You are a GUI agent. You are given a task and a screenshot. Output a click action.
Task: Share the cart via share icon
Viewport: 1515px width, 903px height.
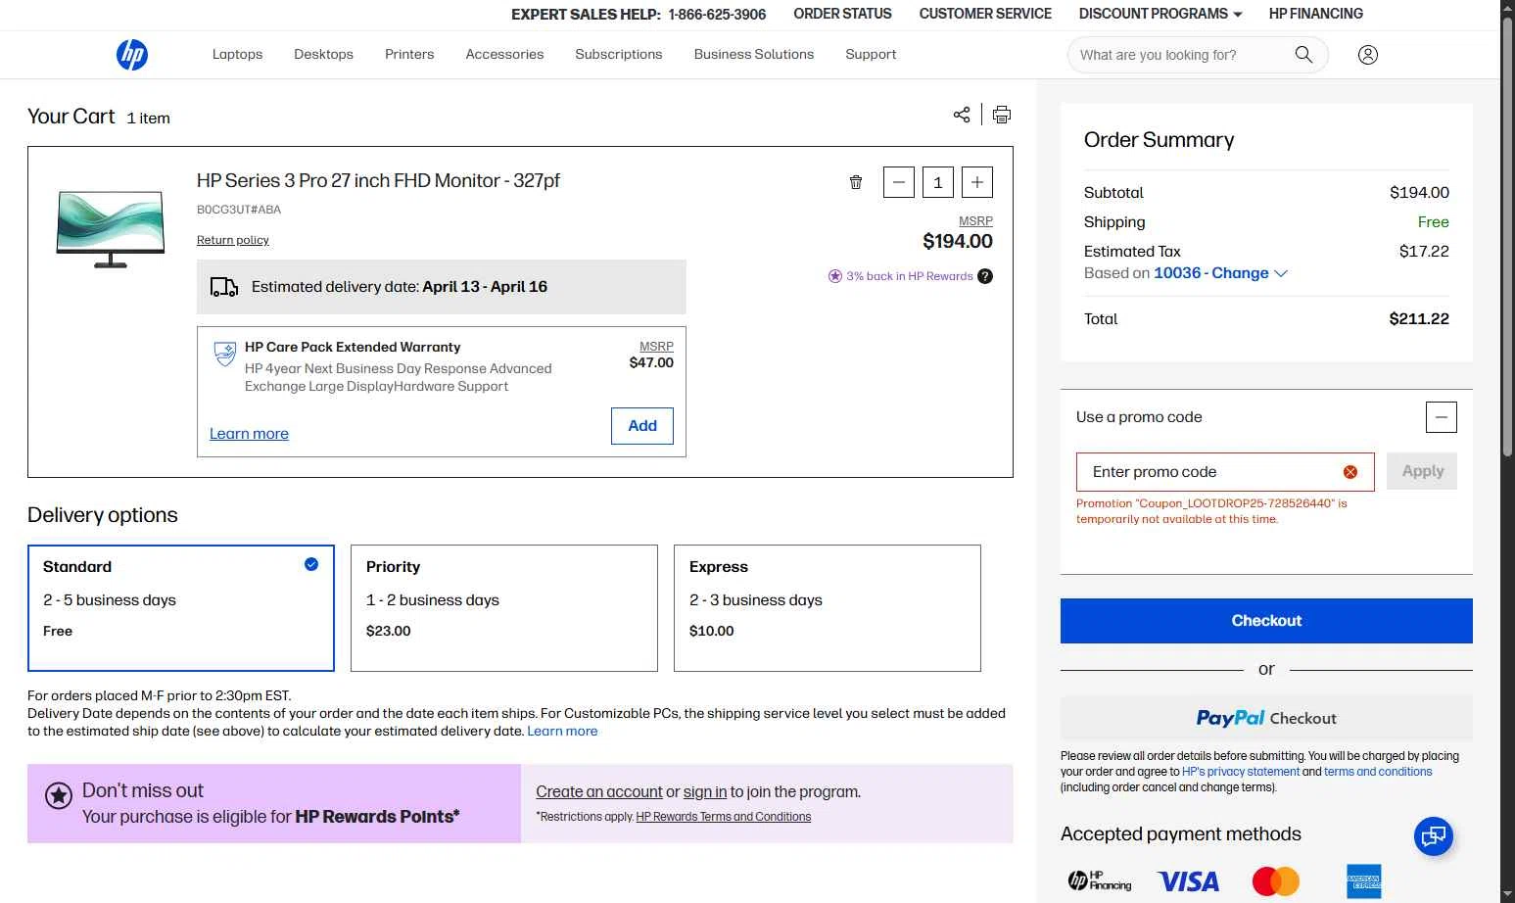click(962, 115)
